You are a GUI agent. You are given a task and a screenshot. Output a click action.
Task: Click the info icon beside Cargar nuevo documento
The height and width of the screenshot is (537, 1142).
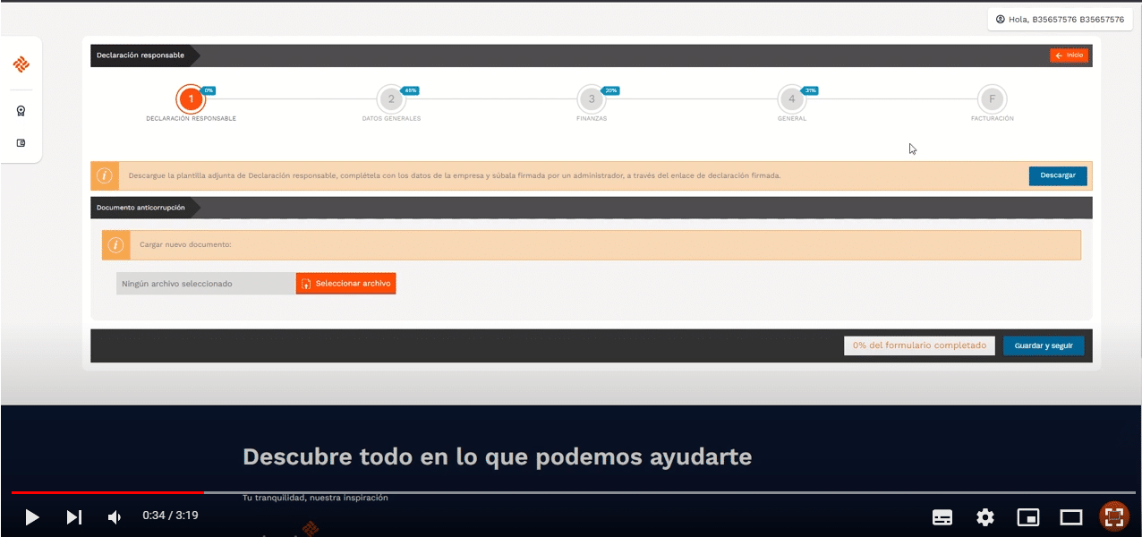coord(115,245)
